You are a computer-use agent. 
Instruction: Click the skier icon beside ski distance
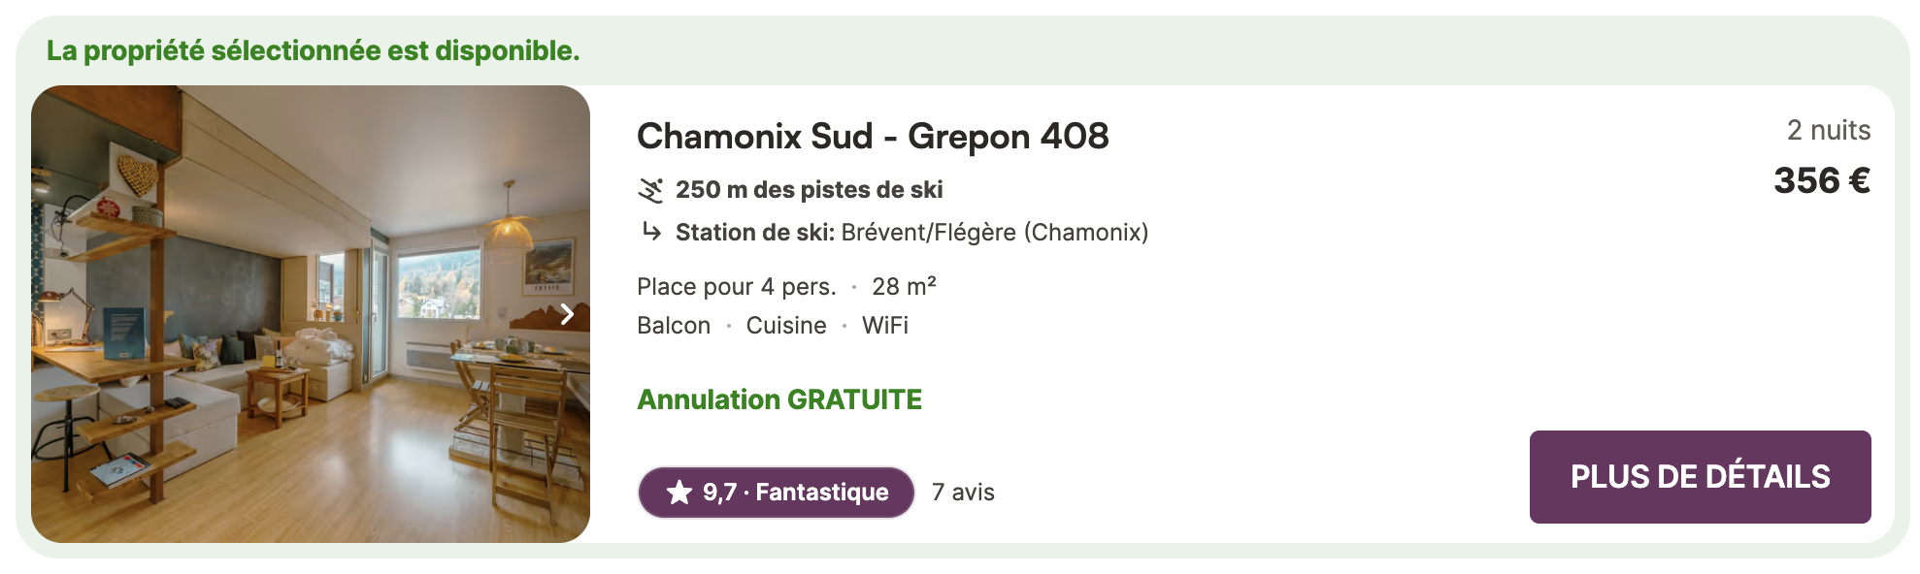[x=650, y=190]
